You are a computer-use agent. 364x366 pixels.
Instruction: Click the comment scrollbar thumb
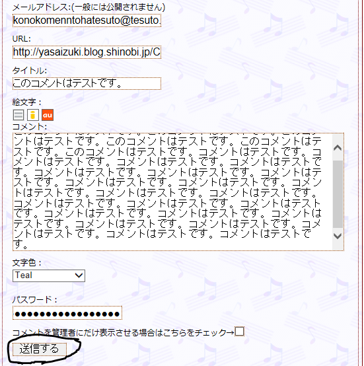pyautogui.click(x=338, y=194)
